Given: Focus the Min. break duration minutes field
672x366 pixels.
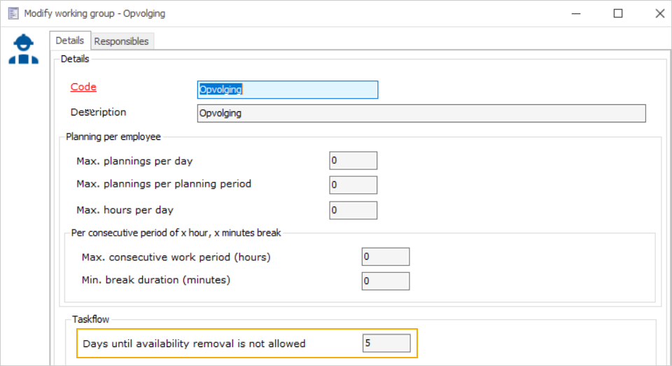Looking at the screenshot, I should pyautogui.click(x=385, y=281).
